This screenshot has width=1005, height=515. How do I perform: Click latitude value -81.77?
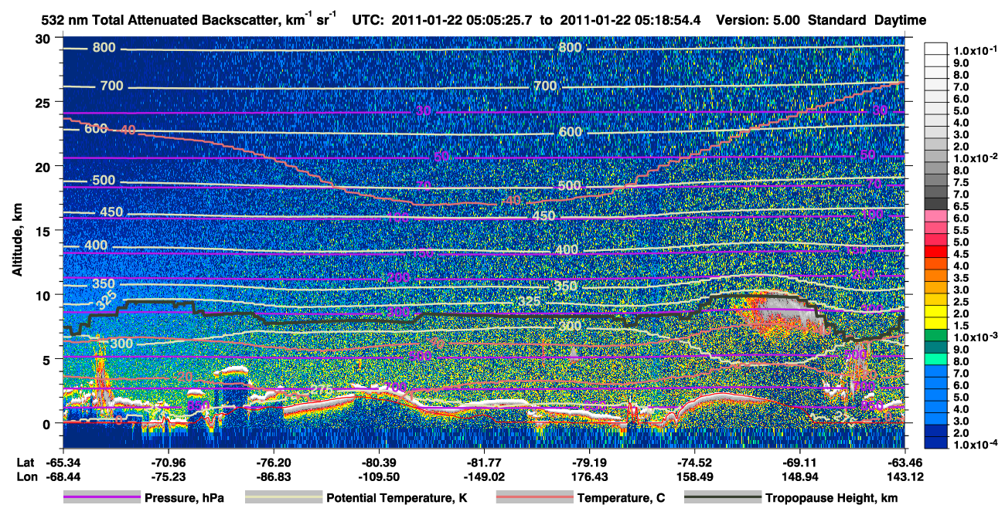tap(482, 462)
